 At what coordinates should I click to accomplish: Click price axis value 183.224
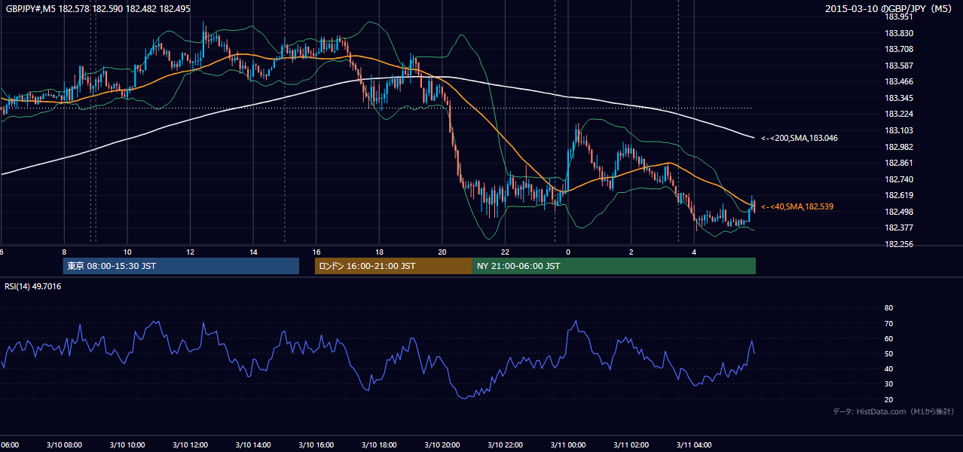pyautogui.click(x=898, y=114)
